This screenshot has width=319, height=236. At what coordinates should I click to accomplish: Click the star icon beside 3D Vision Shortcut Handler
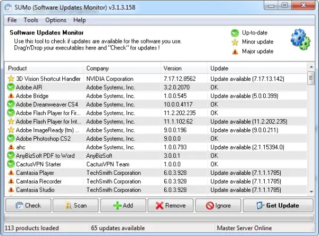pyautogui.click(x=11, y=79)
